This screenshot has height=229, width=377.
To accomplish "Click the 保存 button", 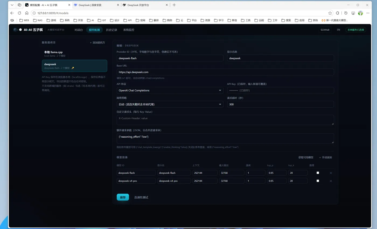I will tap(123, 197).
